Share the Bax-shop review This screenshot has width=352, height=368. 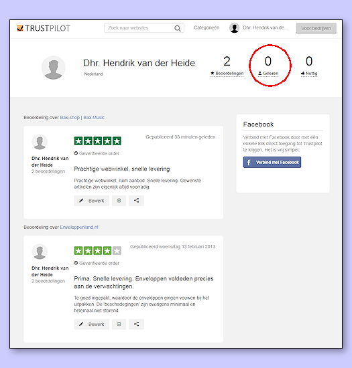click(x=136, y=201)
